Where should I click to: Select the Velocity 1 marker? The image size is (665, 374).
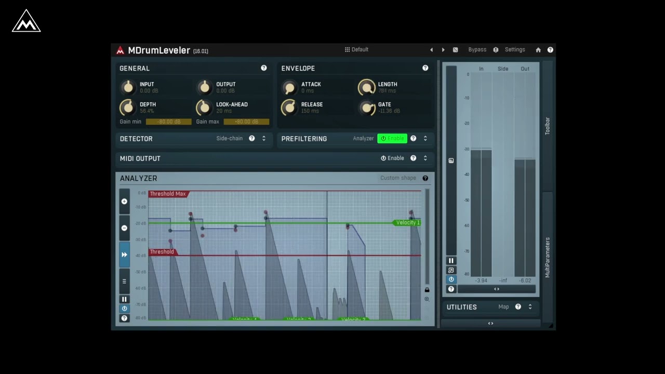tap(407, 223)
